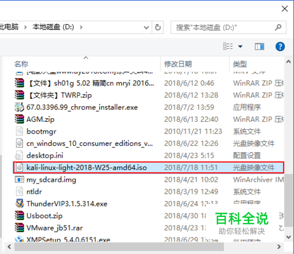Sort by the 类型 column header
This screenshot has width=294, height=254.
[x=240, y=64]
